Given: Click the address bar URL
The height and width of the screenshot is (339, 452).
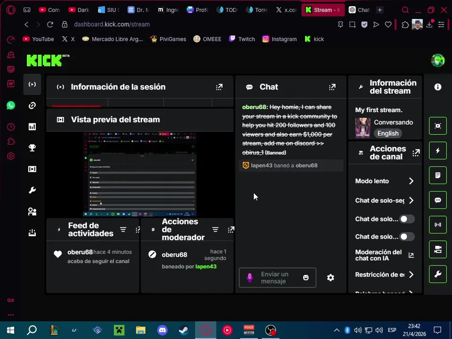Looking at the screenshot, I should point(112,24).
